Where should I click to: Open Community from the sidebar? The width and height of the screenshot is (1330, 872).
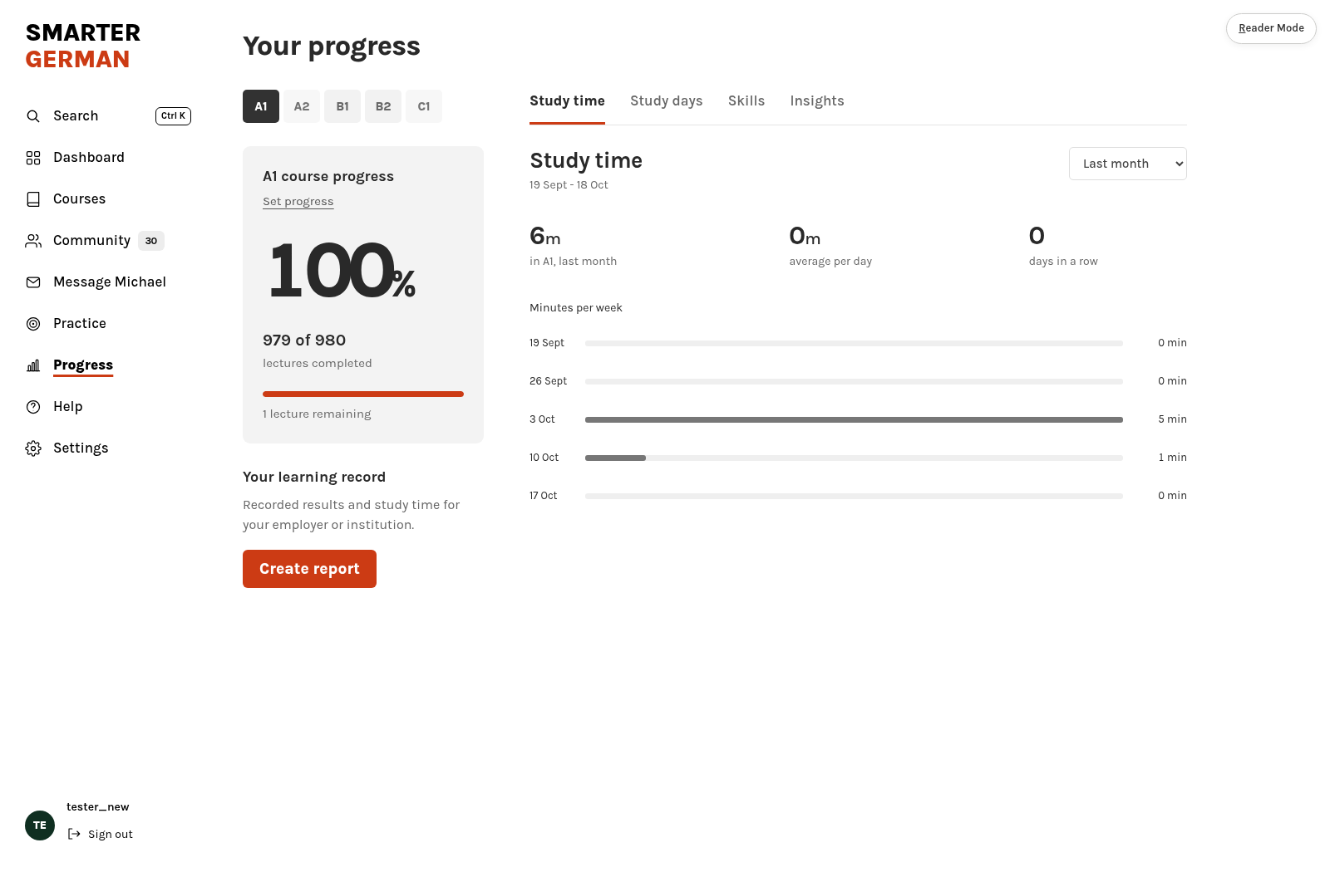pos(91,241)
